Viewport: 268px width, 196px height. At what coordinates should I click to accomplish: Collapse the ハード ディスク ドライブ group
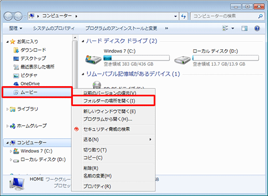83,41
